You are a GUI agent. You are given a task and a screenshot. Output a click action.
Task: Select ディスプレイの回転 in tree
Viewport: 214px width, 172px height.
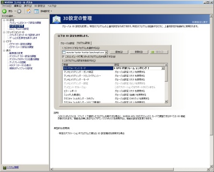18,62
